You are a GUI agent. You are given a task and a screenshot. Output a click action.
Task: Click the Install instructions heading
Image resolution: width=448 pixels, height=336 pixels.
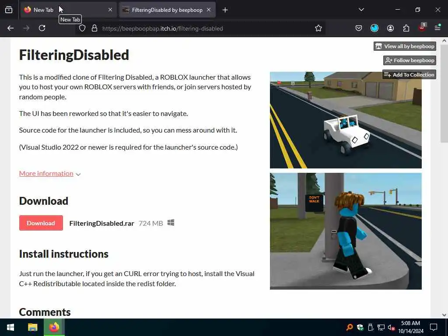tap(64, 254)
